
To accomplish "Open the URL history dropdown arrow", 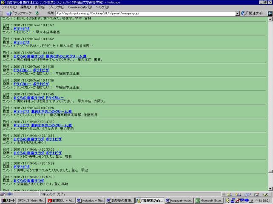I will pyautogui.click(x=237, y=14).
